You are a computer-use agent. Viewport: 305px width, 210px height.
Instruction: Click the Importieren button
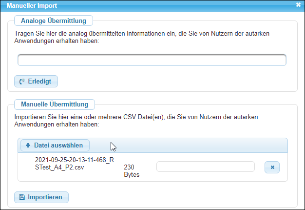[x=41, y=197]
